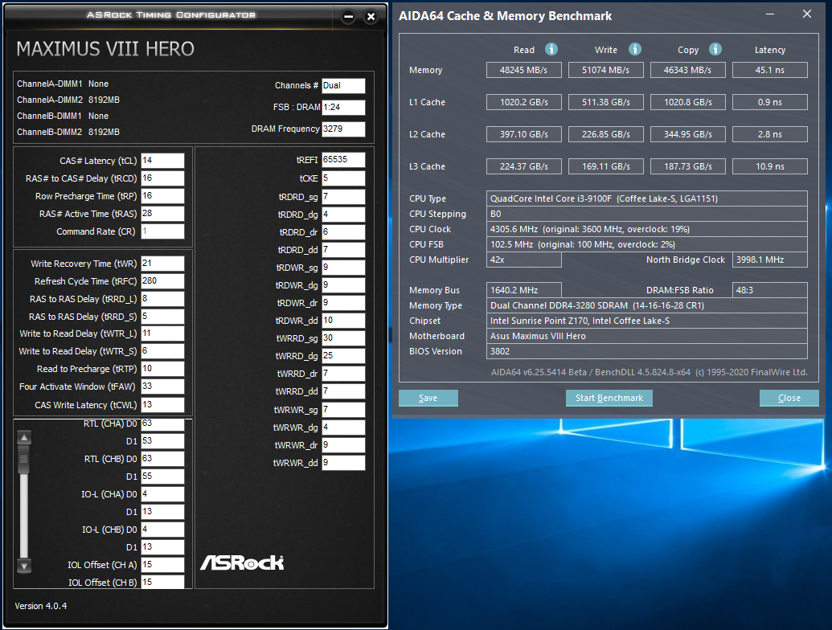Start Benchmark in AIDA64
This screenshot has width=832, height=630.
pyautogui.click(x=609, y=398)
